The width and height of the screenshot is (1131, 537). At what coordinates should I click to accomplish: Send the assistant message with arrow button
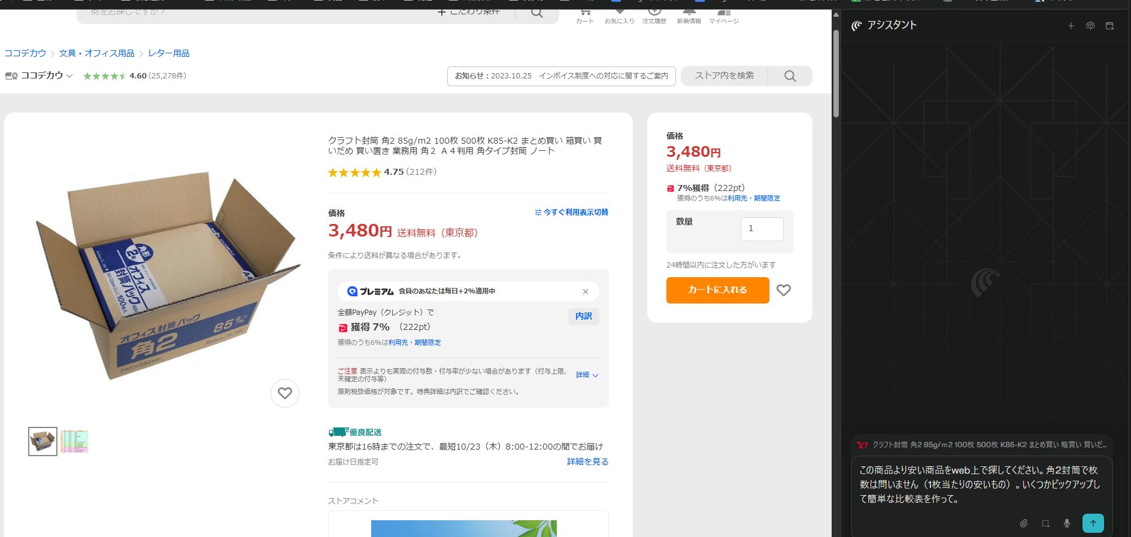[x=1093, y=523]
